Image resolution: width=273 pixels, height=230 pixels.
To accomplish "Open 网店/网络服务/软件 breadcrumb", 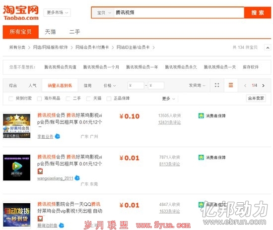I will 51,47.
